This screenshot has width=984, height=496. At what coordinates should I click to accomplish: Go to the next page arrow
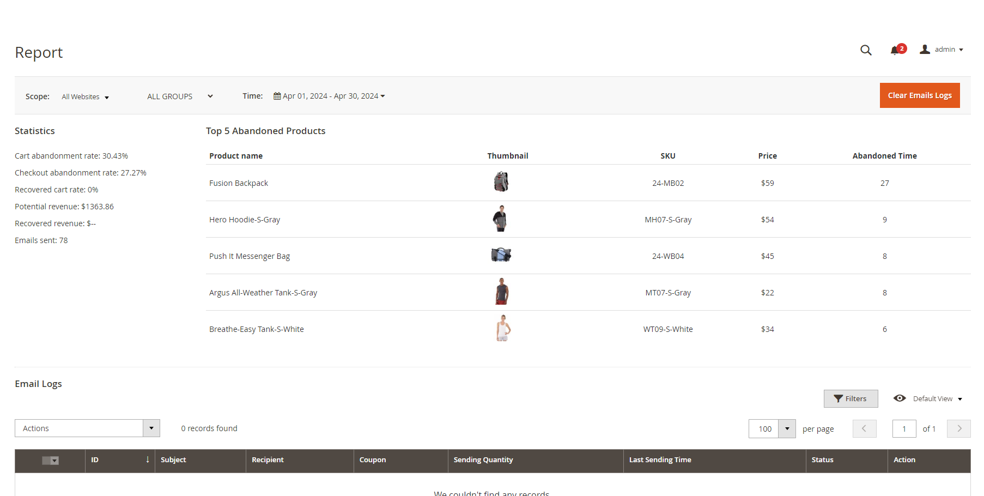click(x=958, y=429)
